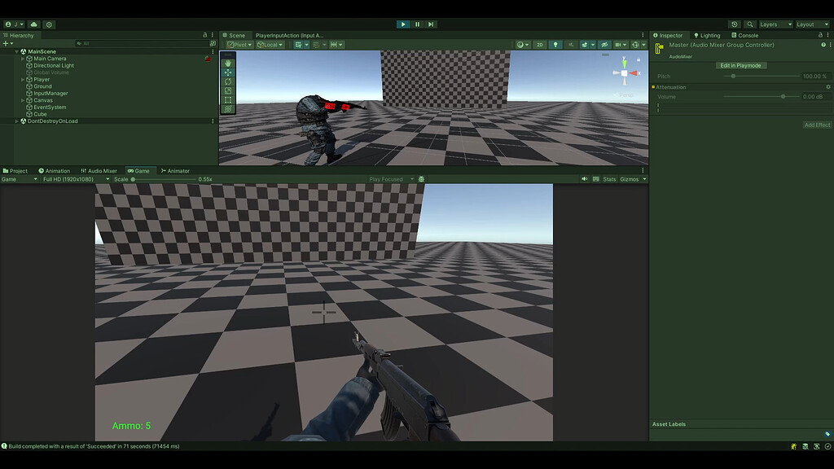Open the Game display mode dropdown
Viewport: 834px width, 469px height.
pos(20,179)
